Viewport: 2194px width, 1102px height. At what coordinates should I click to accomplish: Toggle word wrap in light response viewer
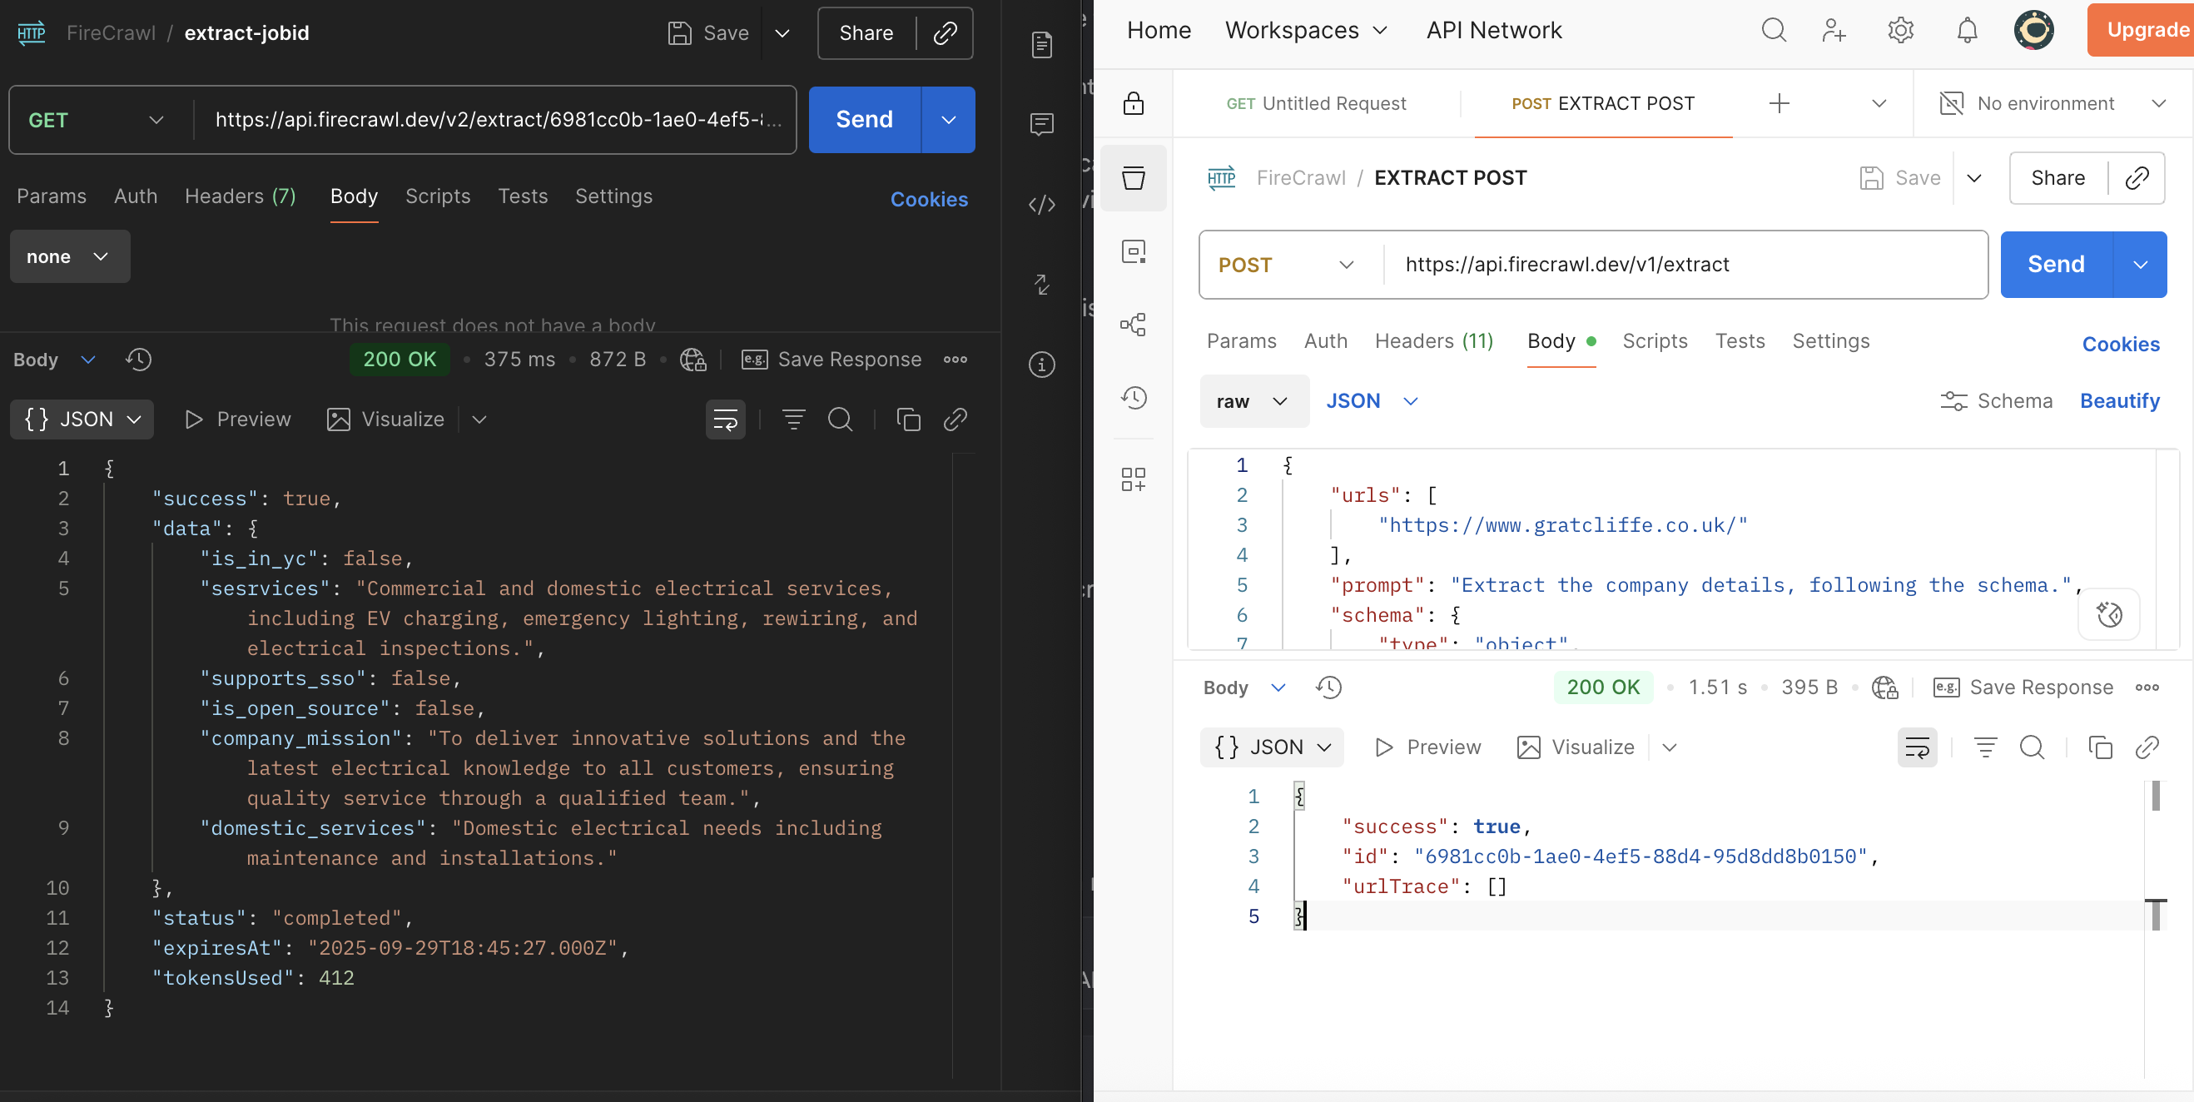[1916, 747]
